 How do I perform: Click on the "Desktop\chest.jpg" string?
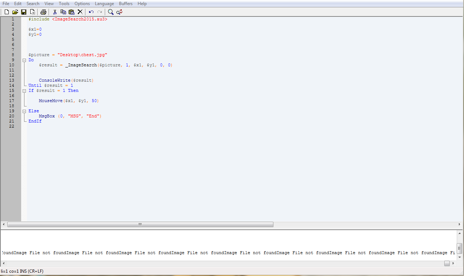83,55
